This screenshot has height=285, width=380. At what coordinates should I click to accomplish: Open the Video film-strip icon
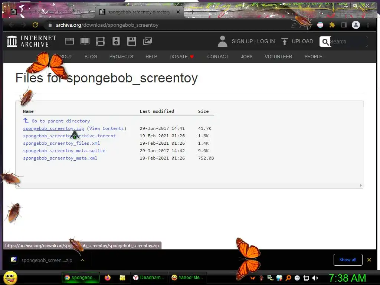tap(101, 41)
